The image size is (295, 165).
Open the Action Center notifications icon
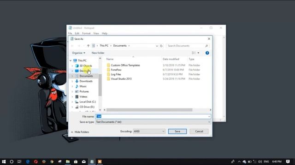288,161
